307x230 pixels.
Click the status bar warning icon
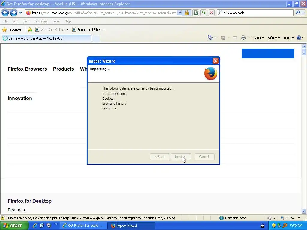pyautogui.click(x=3, y=218)
